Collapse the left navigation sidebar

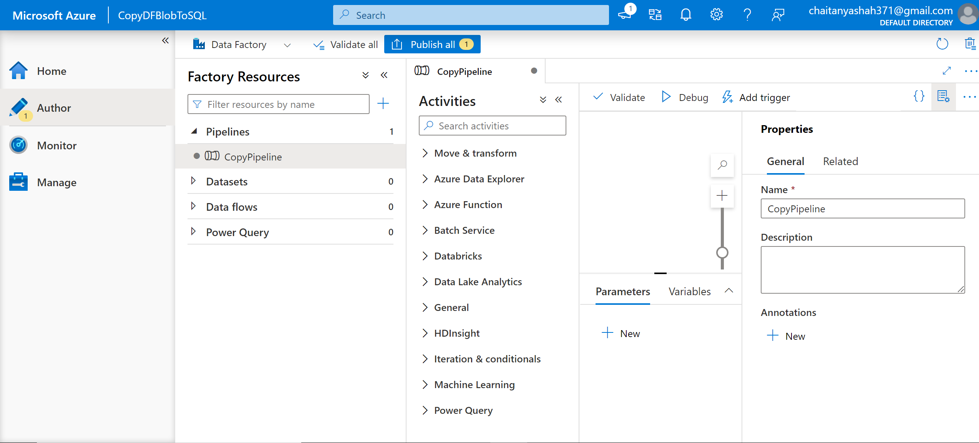tap(165, 40)
